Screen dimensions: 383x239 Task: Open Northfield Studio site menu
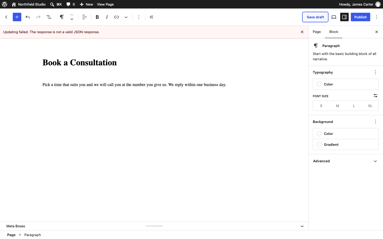[29, 4]
